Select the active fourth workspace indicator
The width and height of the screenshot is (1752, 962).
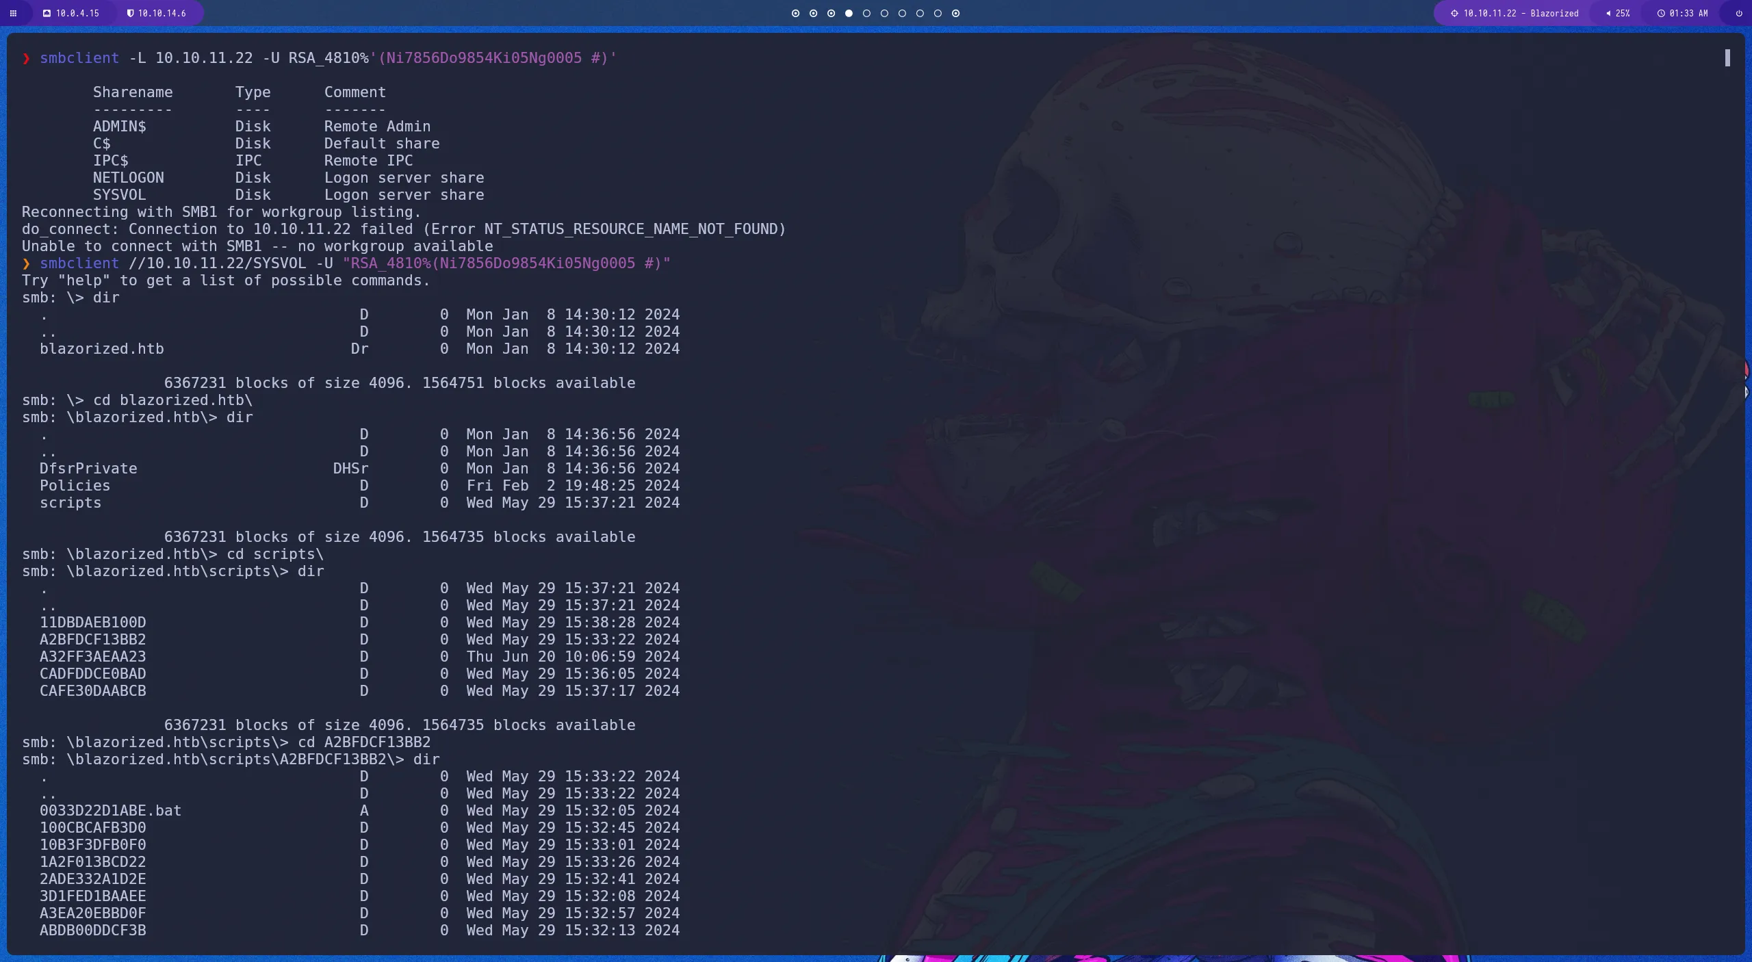coord(849,13)
